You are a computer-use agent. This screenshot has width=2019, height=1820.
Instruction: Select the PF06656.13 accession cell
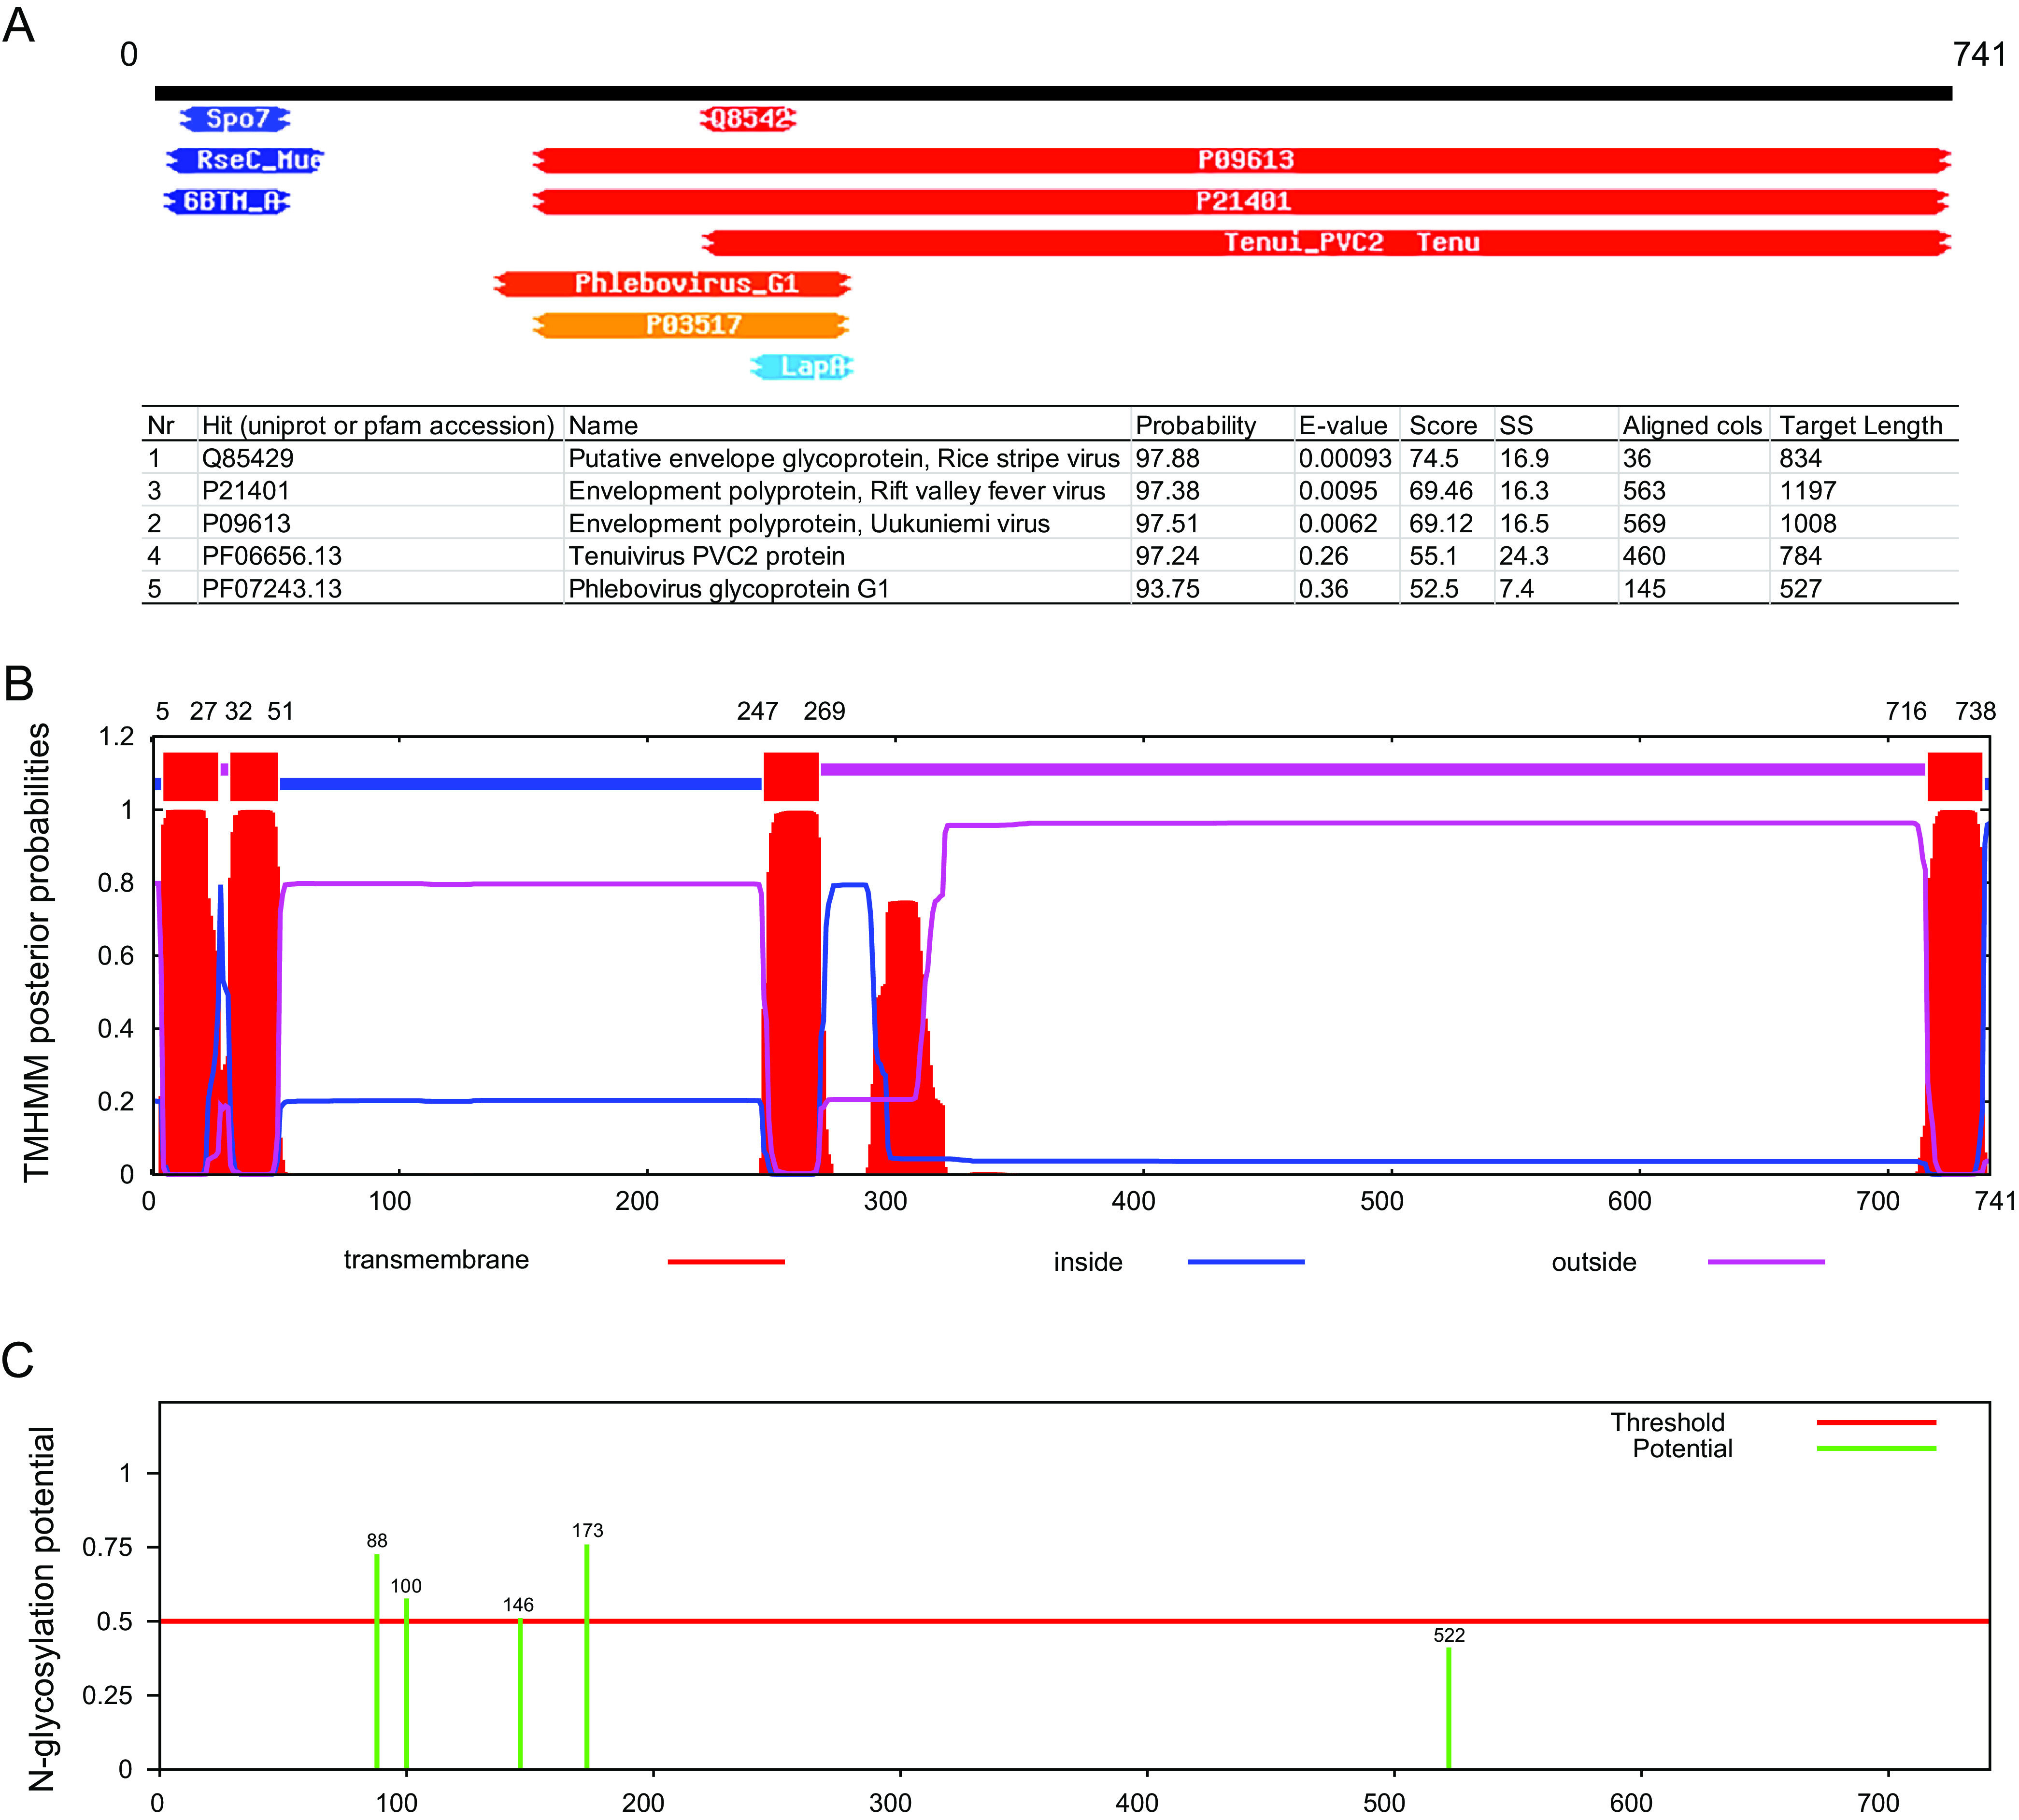(272, 556)
